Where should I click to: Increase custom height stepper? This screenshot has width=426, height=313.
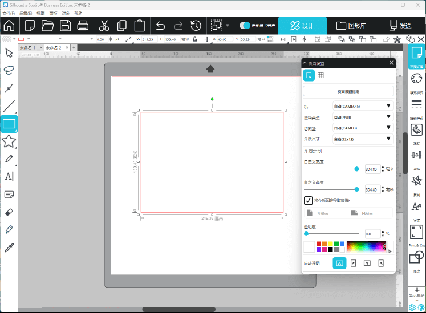coord(383,188)
